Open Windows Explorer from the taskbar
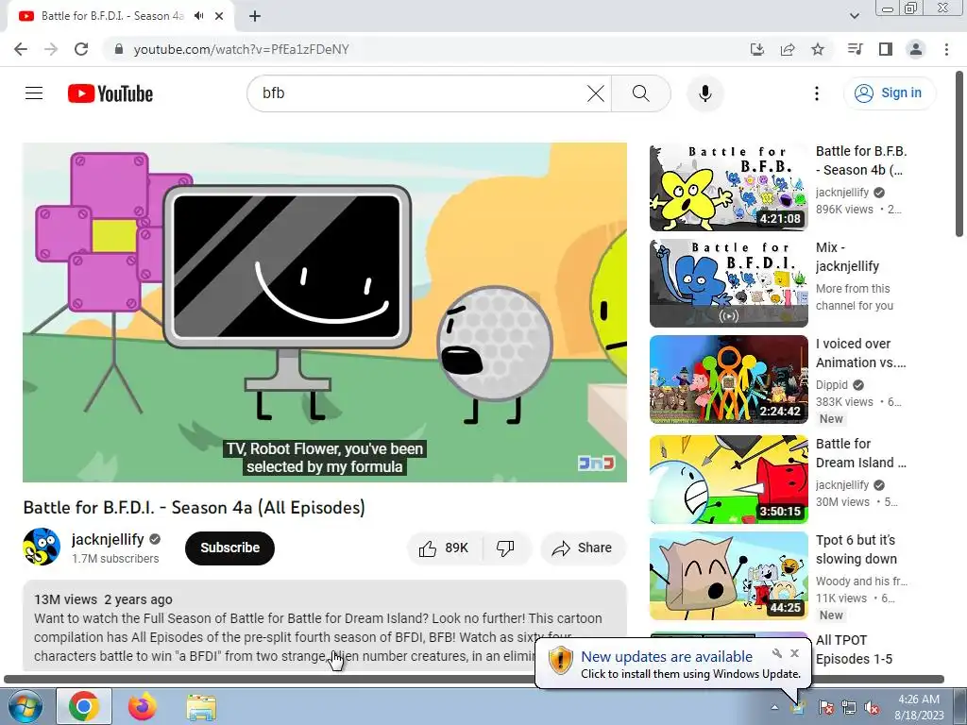The width and height of the screenshot is (967, 725). pos(201,706)
